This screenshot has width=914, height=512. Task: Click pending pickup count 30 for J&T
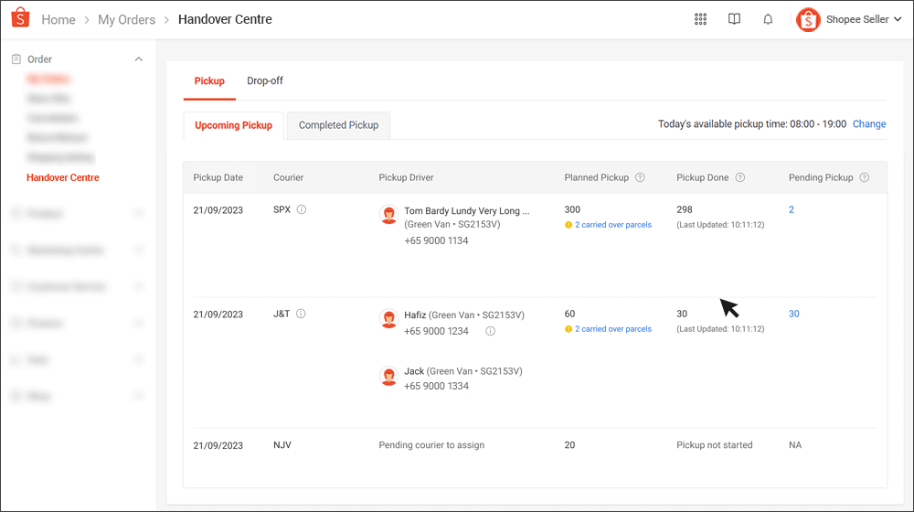tap(794, 314)
